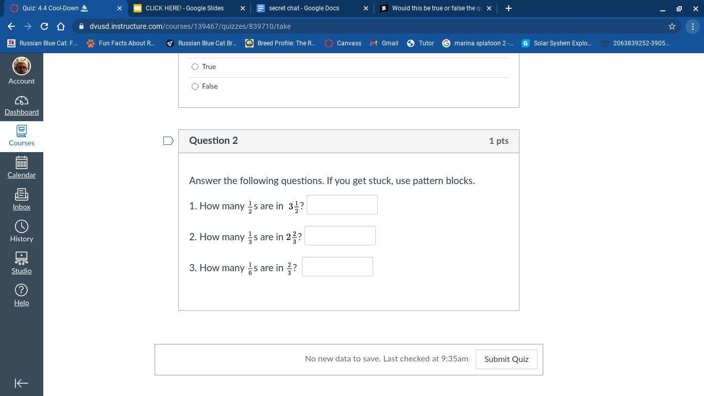Close the CLICK HERE Google Slides tab
The height and width of the screenshot is (396, 704).
pos(243,8)
